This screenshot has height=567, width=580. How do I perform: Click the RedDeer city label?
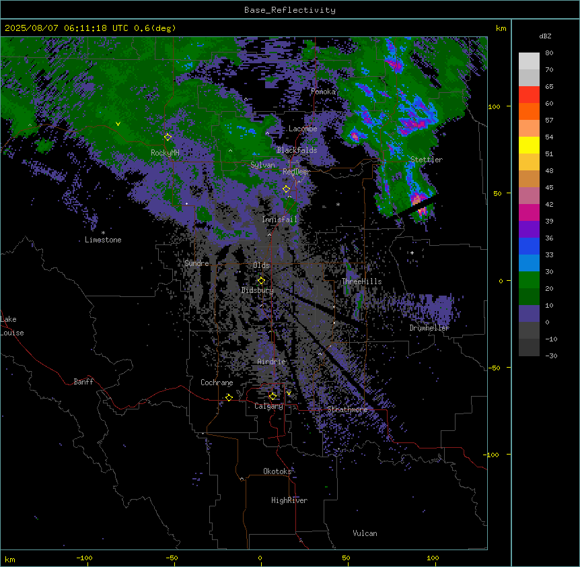point(296,172)
